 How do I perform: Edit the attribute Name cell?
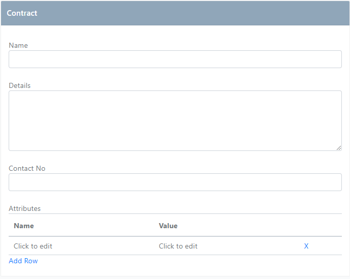tap(33, 246)
